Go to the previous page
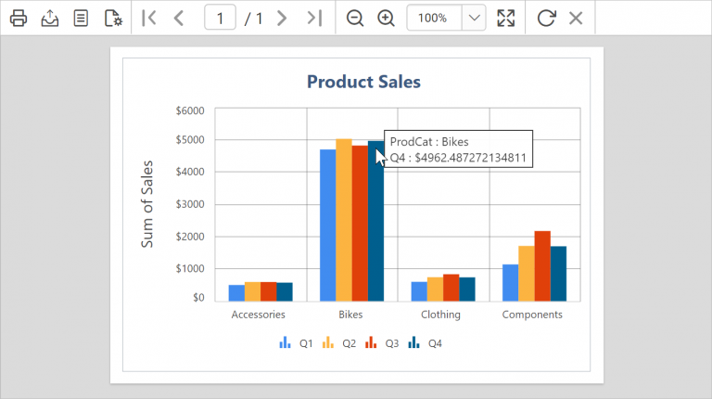The image size is (712, 399). coord(179,18)
